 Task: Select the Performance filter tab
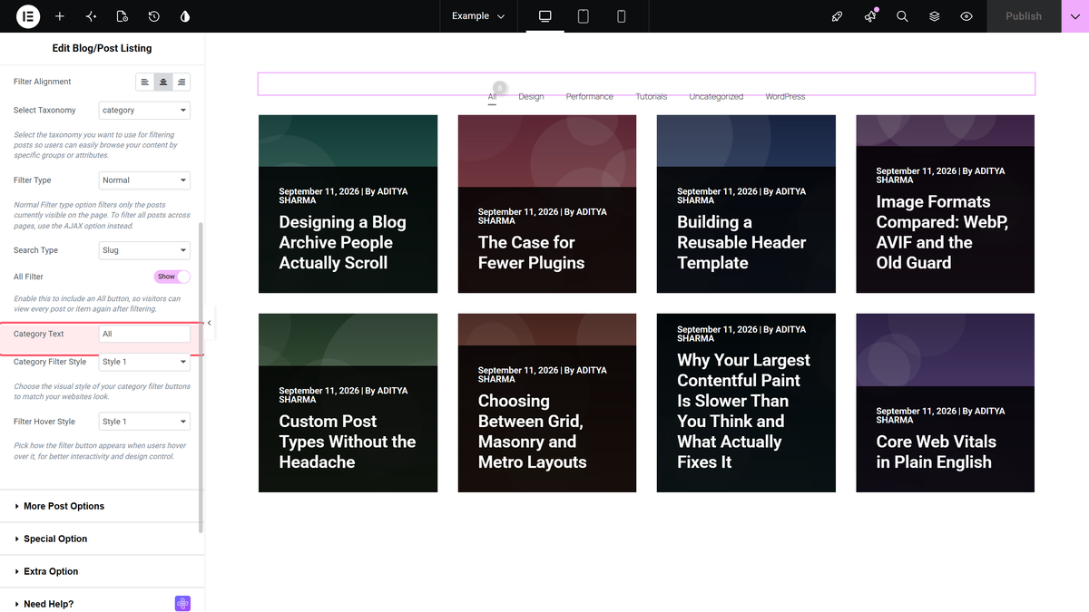tap(590, 96)
